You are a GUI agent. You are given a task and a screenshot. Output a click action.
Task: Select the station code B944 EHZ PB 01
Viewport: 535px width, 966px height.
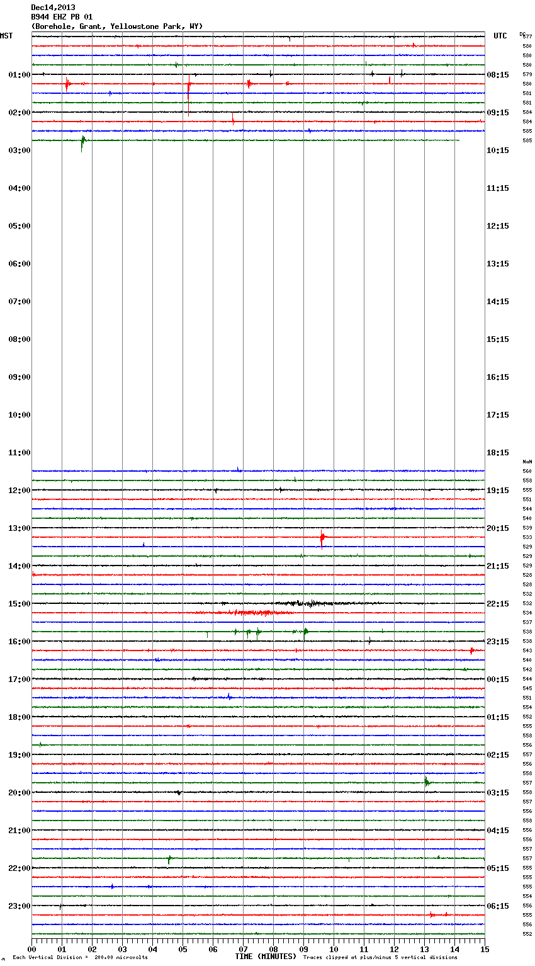tap(62, 17)
